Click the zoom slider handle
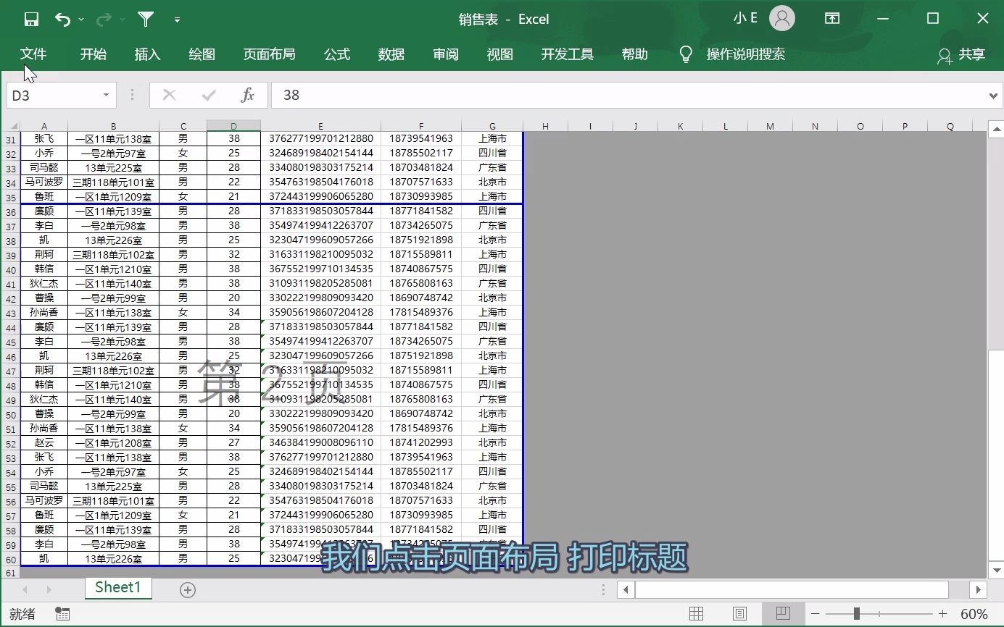 click(x=857, y=614)
